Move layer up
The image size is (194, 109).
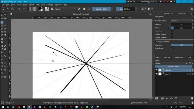pyautogui.click(x=171, y=98)
